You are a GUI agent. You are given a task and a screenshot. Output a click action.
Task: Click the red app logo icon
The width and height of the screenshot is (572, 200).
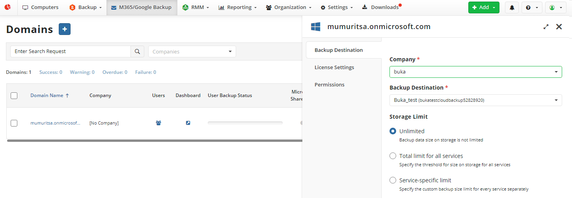tap(7, 7)
